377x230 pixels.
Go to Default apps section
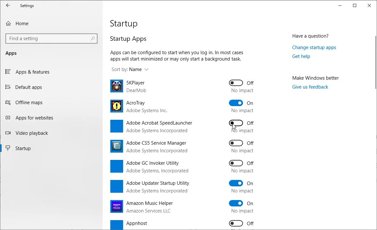click(x=28, y=87)
